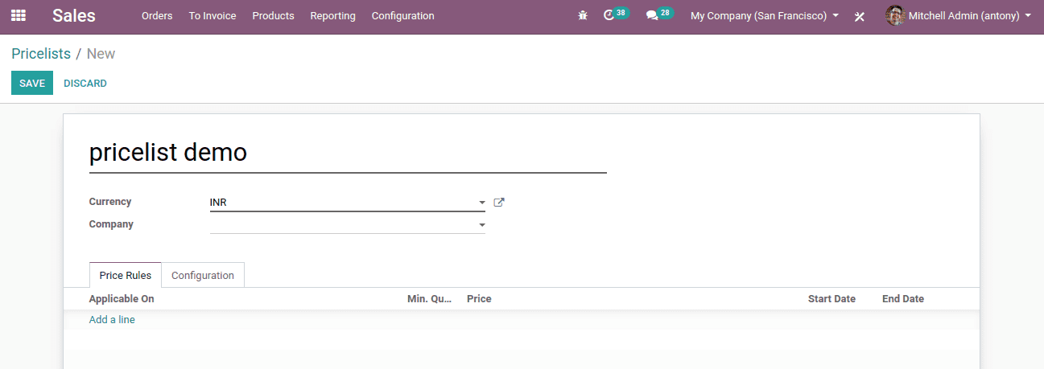Open the apps grid menu icon
The image size is (1044, 369).
point(18,15)
